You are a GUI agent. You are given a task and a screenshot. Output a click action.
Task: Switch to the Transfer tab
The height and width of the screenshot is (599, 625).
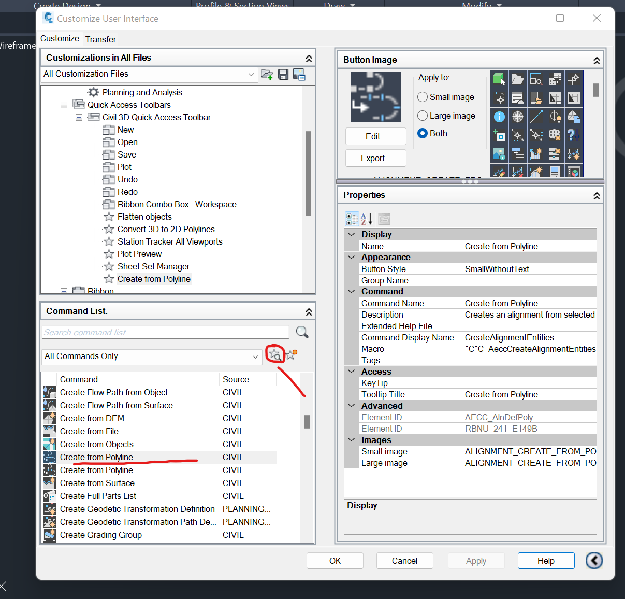[x=100, y=39]
